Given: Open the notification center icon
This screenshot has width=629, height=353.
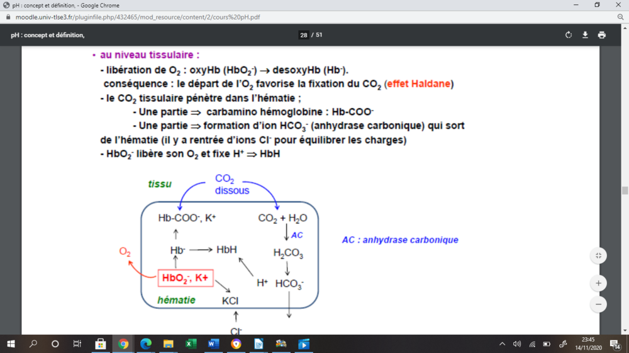Looking at the screenshot, I should coord(615,344).
